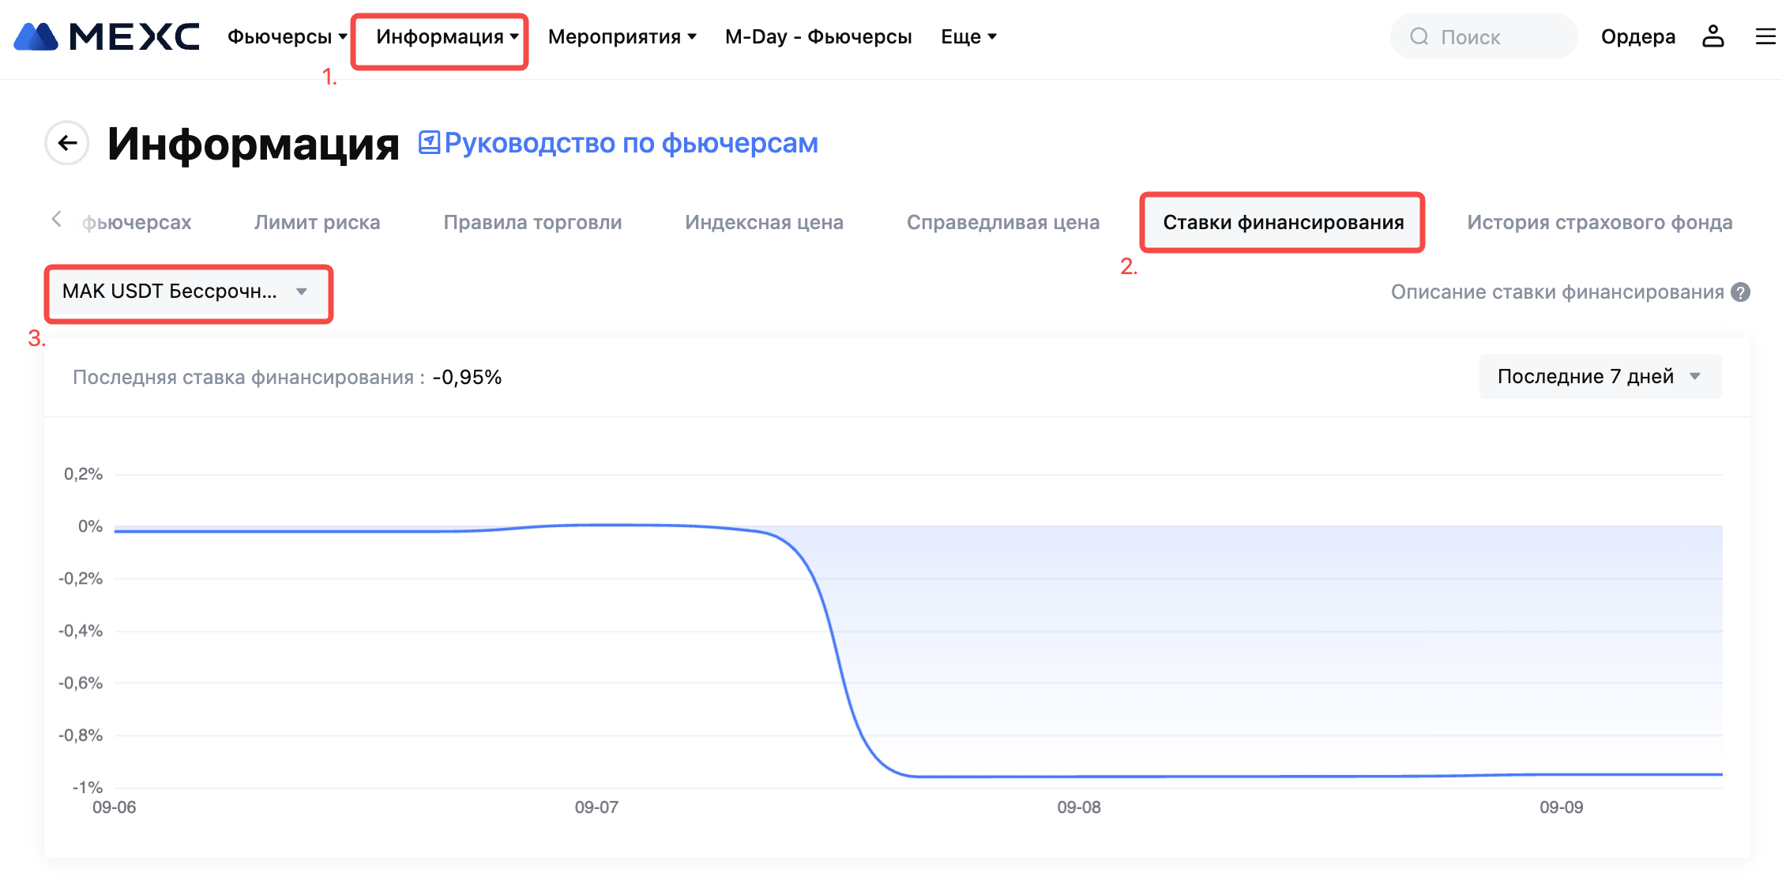Open the Мероприятия menu
This screenshot has height=877, width=1782.
(622, 36)
